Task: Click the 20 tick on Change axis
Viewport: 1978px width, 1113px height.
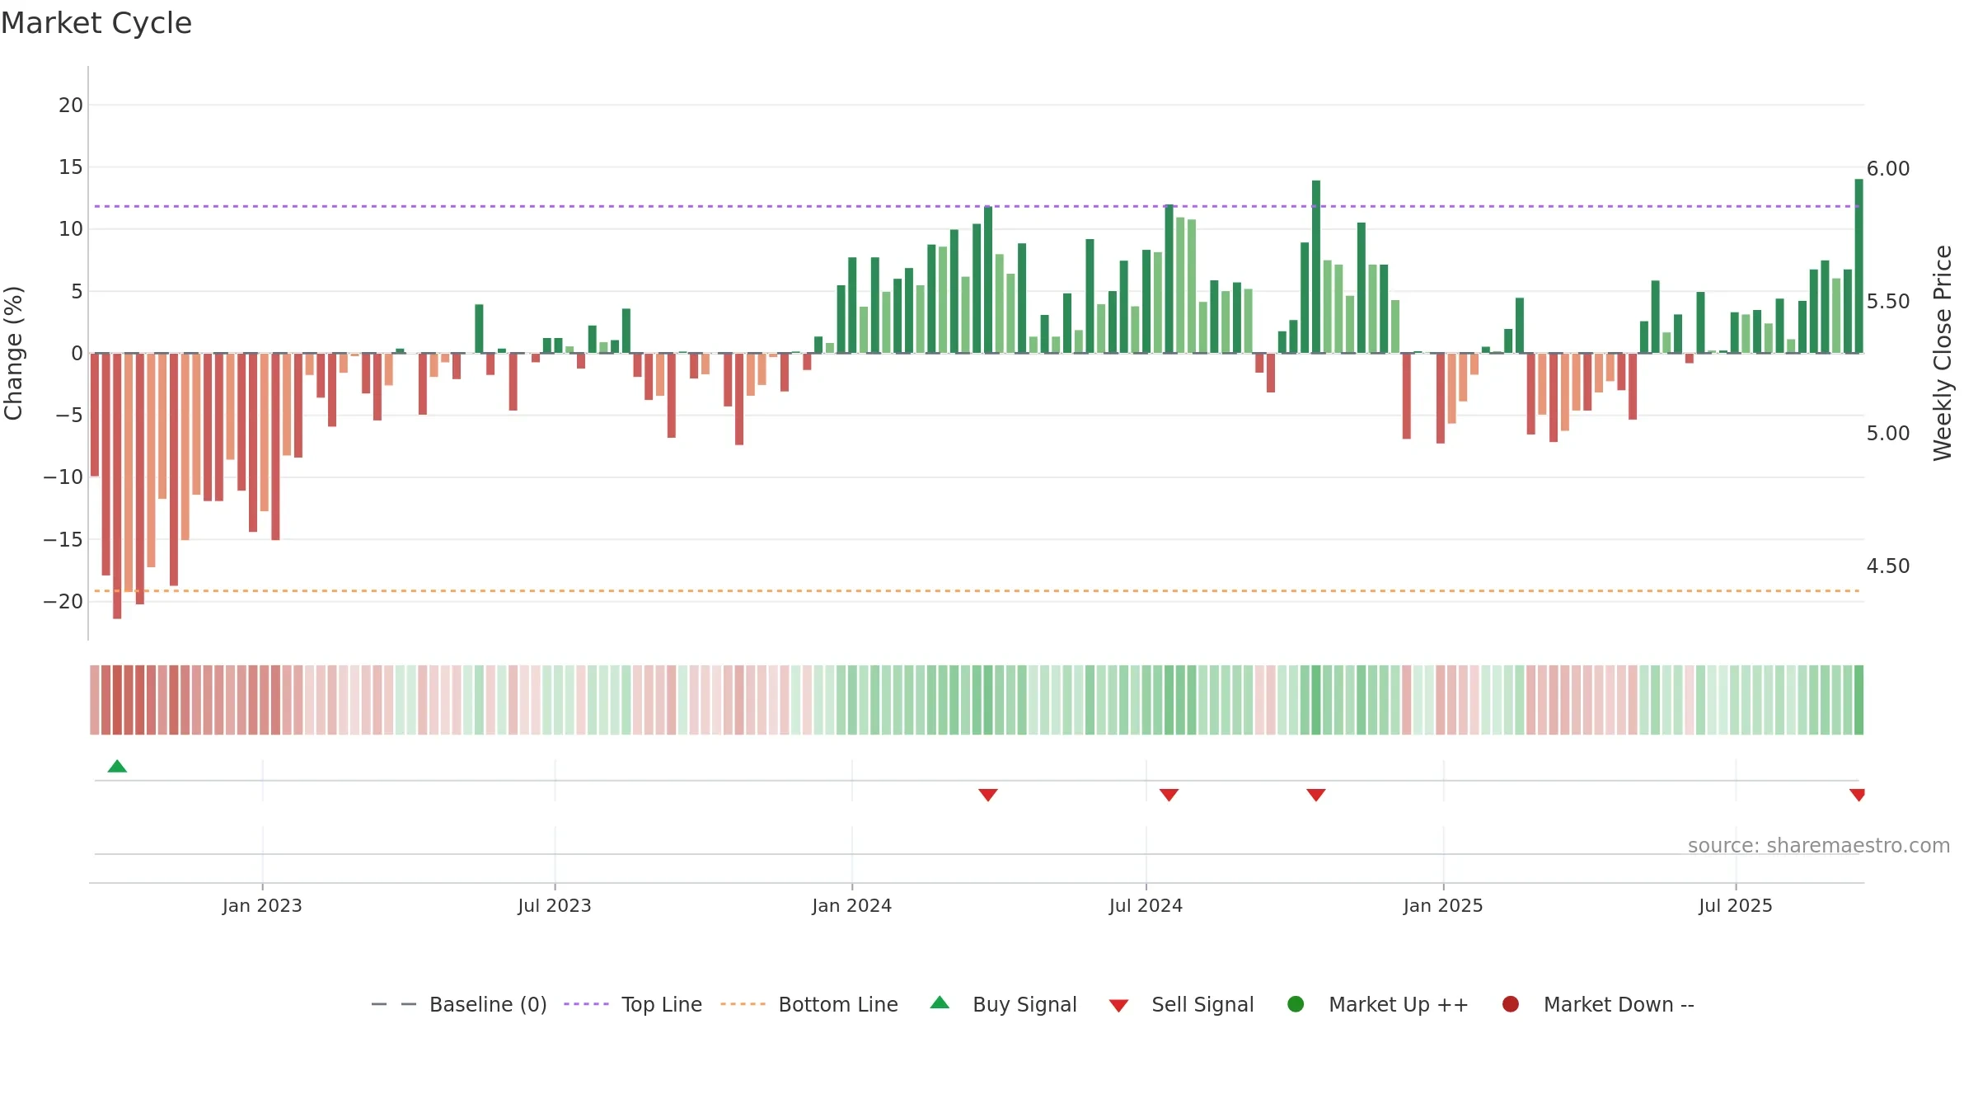Action: click(x=71, y=106)
